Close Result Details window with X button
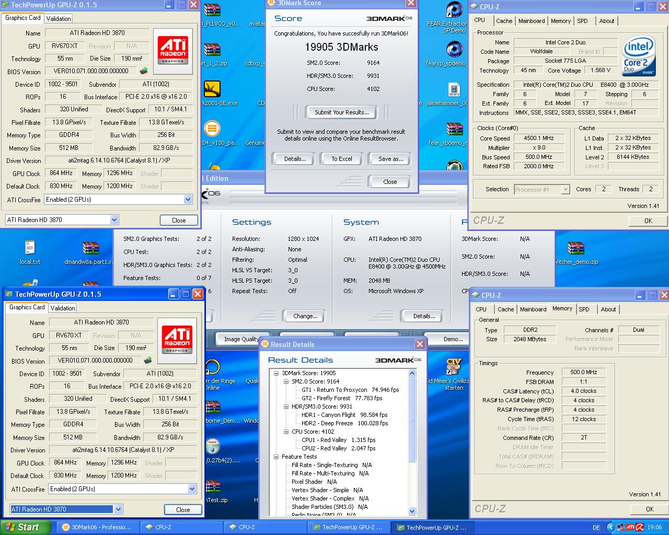Screen dimensions: 669x535 click(x=420, y=344)
